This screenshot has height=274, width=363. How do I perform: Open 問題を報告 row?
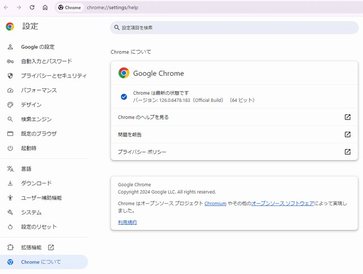point(234,135)
